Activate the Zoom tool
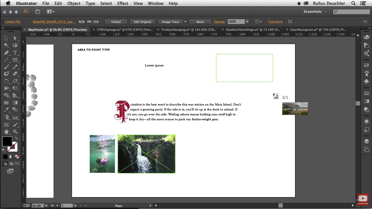This screenshot has width=372, height=209. [15, 132]
